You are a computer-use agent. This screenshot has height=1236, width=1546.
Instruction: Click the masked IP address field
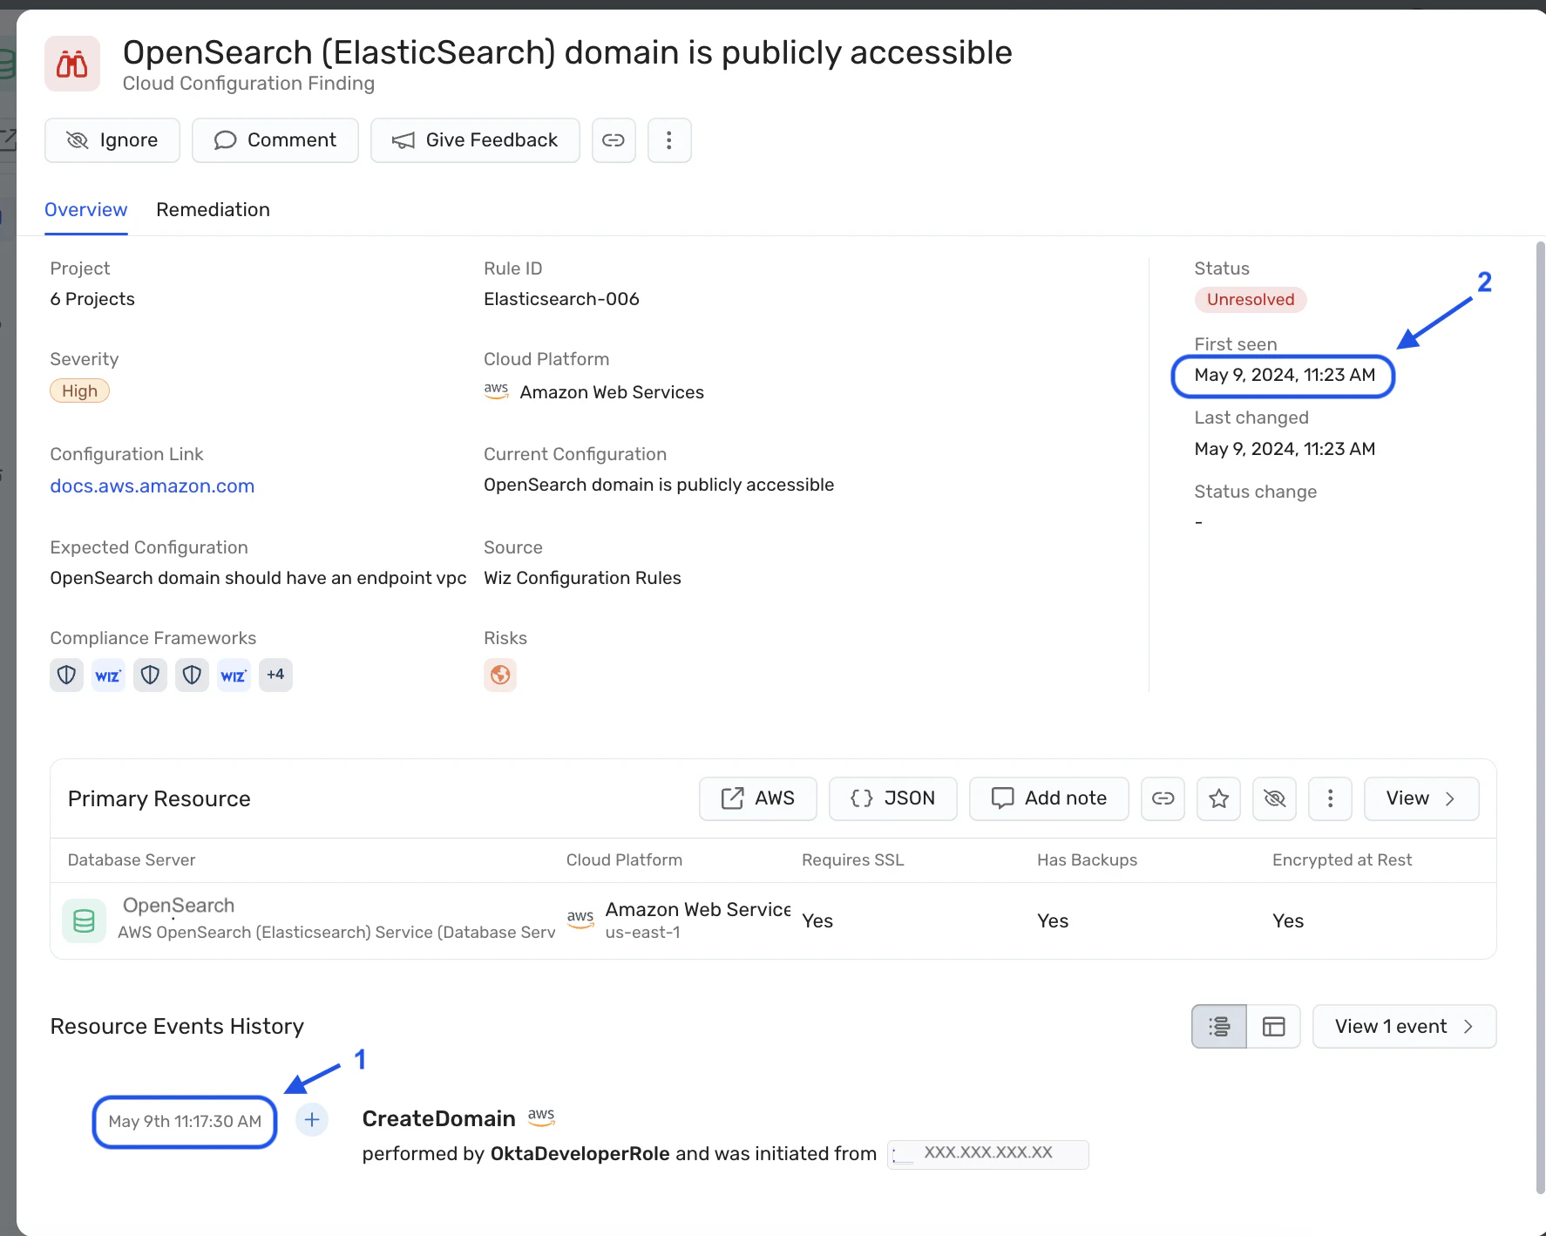(987, 1154)
